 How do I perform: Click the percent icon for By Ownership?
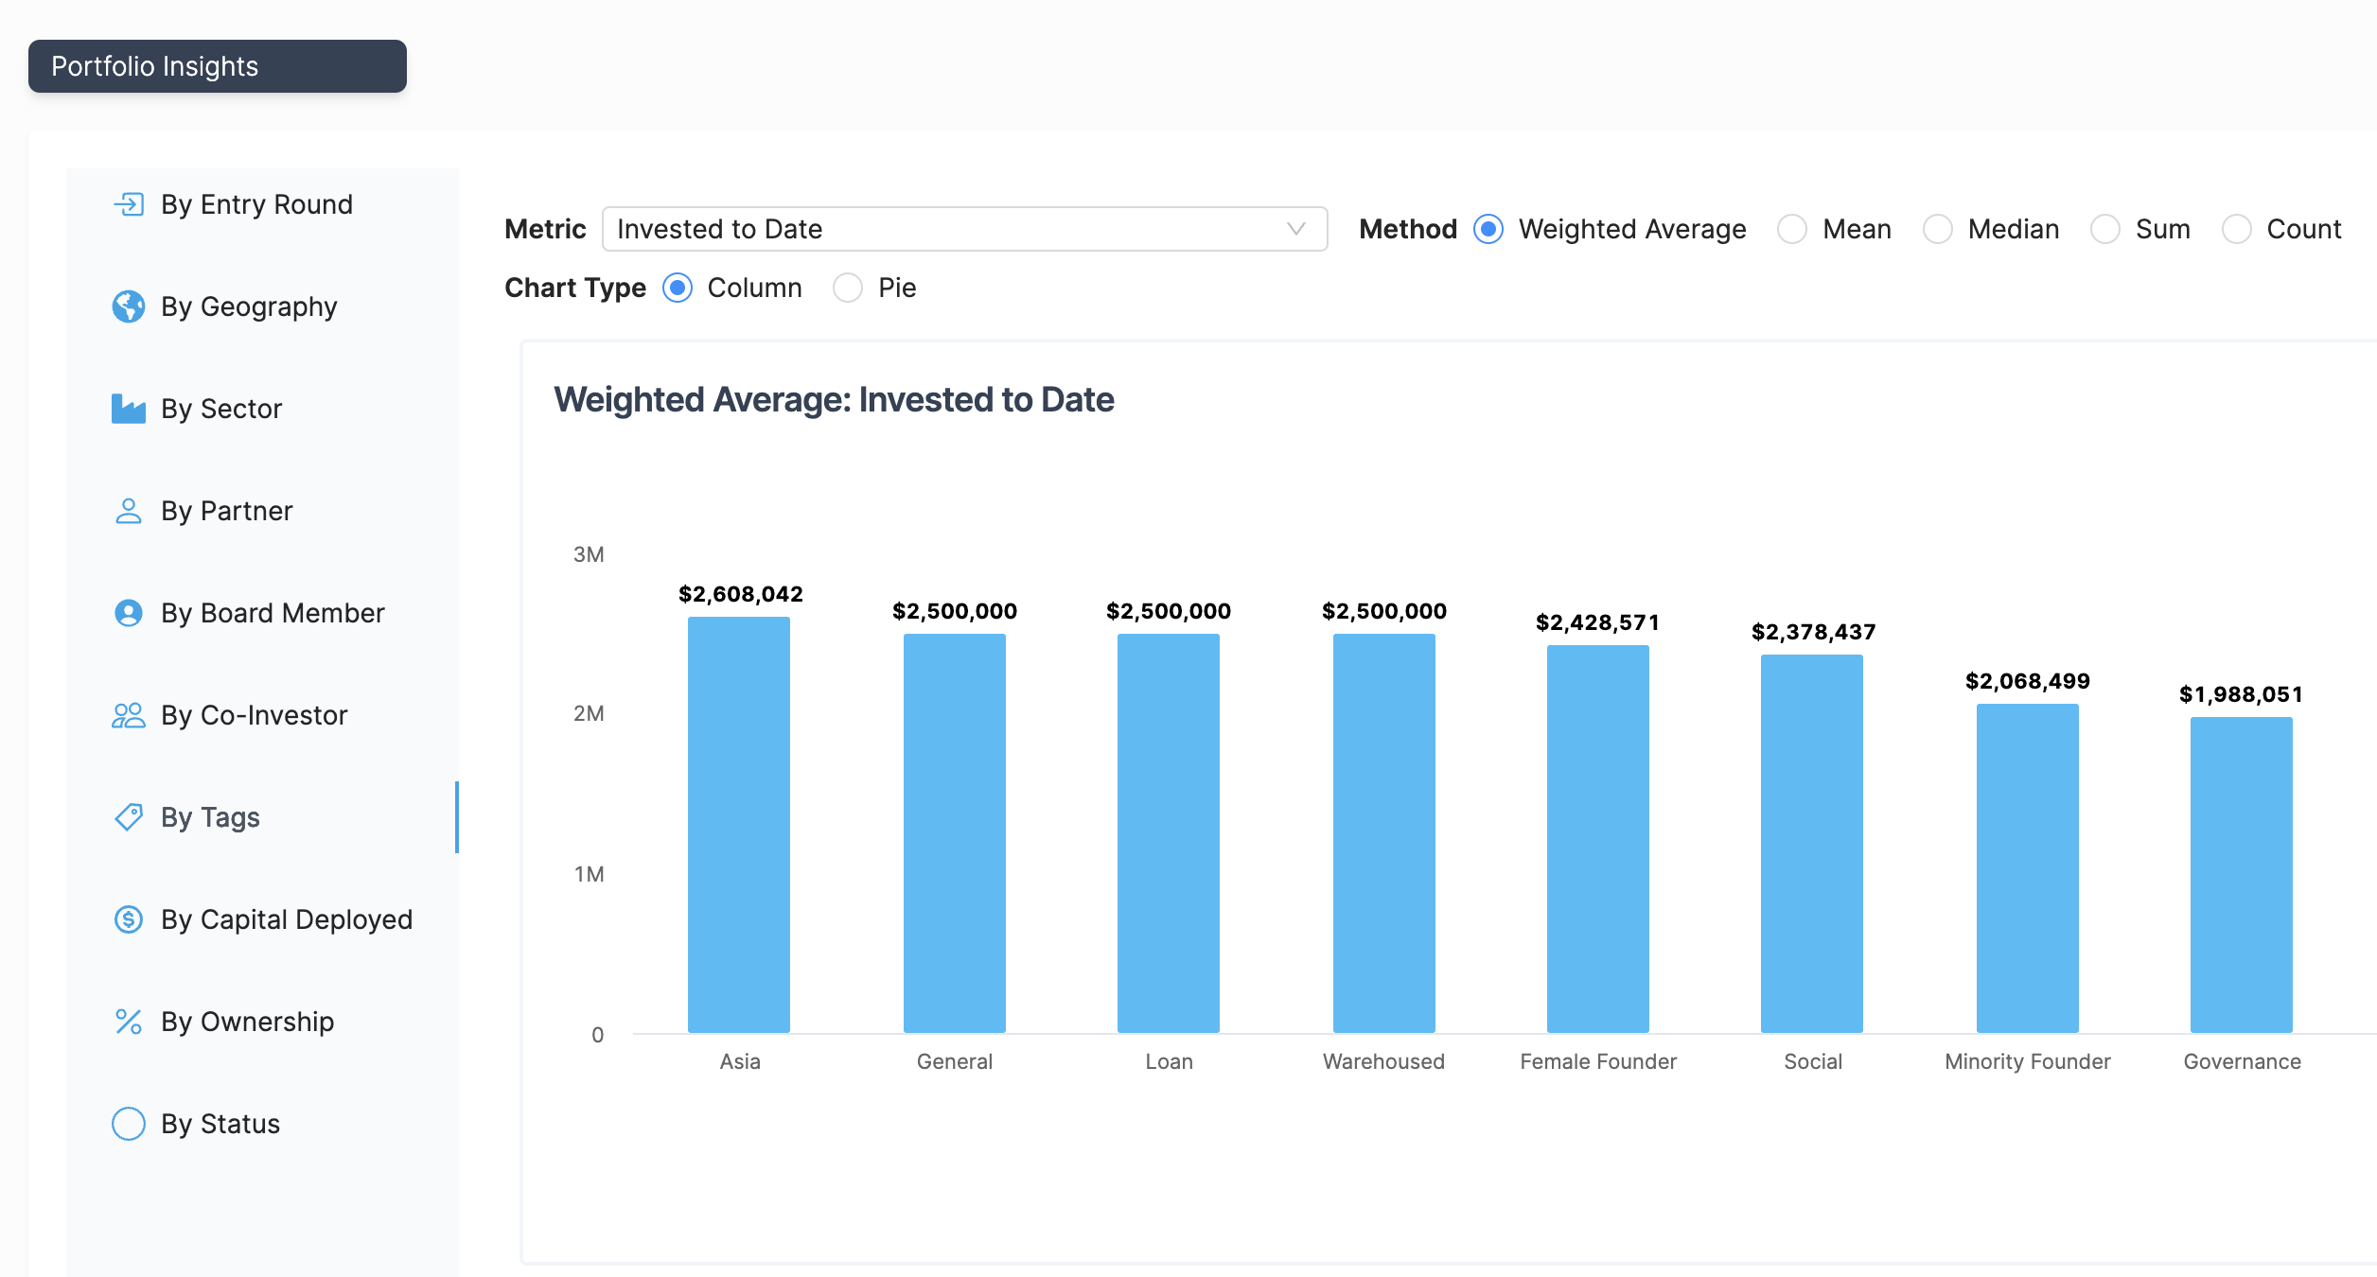(129, 1022)
